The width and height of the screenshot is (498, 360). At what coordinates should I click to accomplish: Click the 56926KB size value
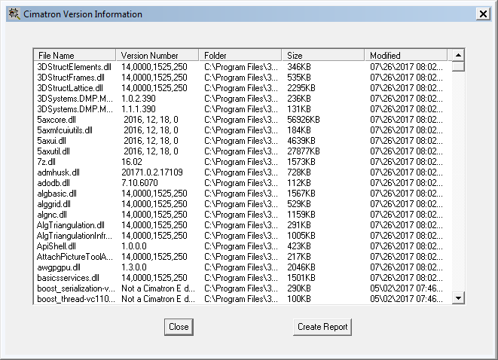304,120
